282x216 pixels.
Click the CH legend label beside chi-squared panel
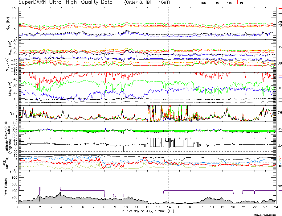point(280,113)
